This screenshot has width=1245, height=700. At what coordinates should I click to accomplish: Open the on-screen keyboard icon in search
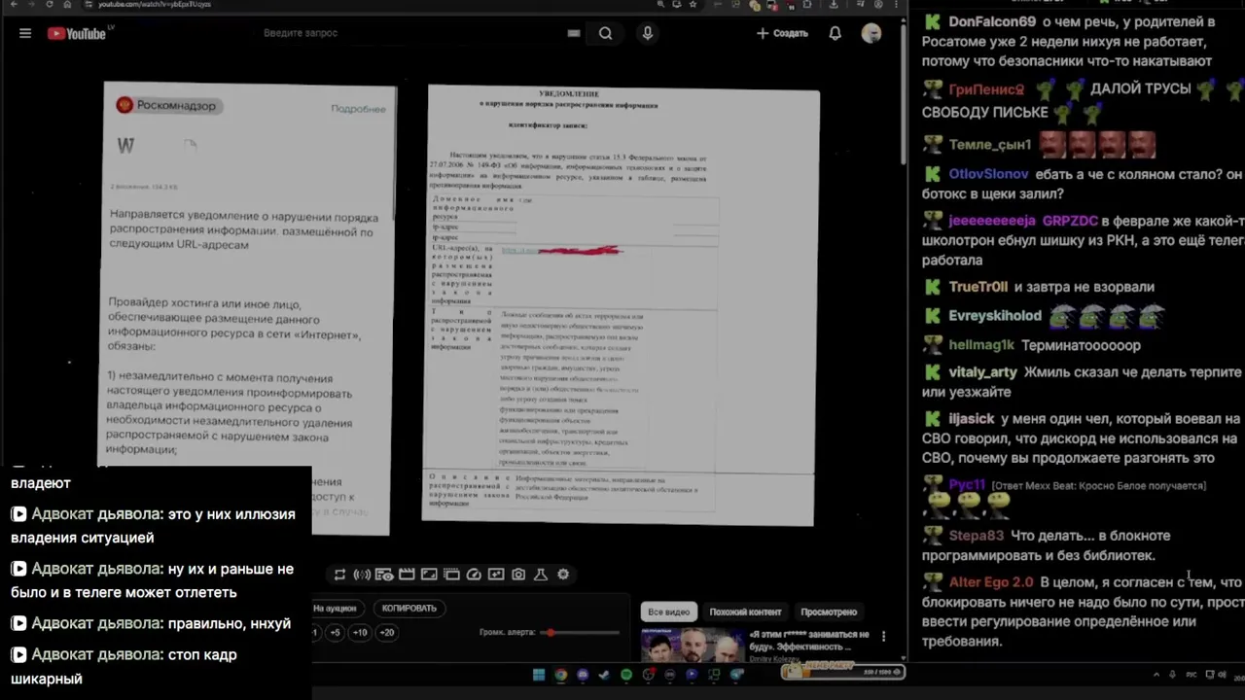(x=574, y=33)
